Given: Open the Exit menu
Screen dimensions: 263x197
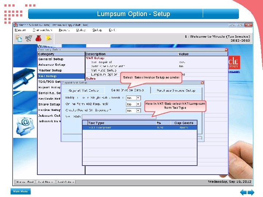Looking at the screenshot, I should 112,30.
